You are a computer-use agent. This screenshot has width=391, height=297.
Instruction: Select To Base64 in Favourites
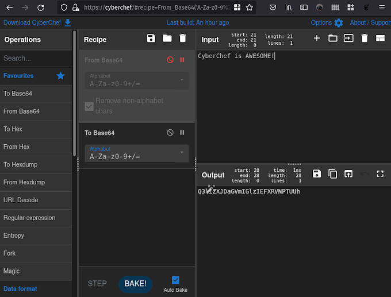point(36,94)
